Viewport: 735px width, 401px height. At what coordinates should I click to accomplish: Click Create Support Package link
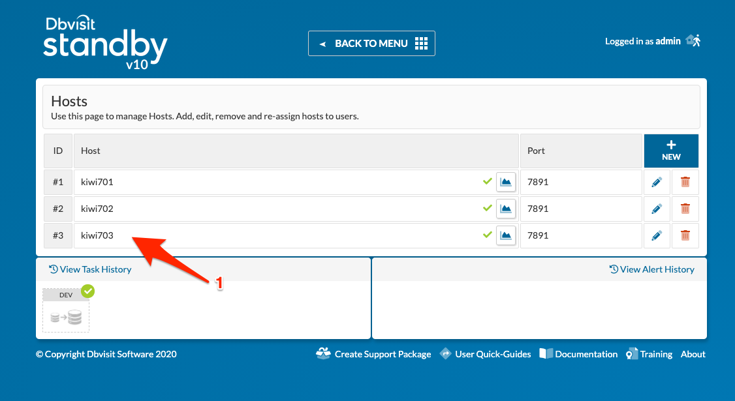(373, 354)
